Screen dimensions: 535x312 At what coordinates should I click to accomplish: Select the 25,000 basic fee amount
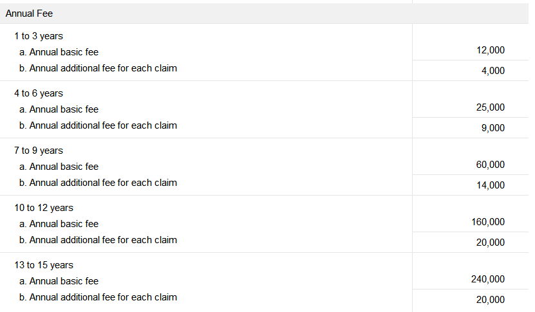click(x=491, y=107)
